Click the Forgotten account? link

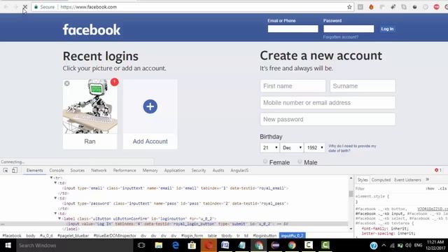tap(341, 37)
